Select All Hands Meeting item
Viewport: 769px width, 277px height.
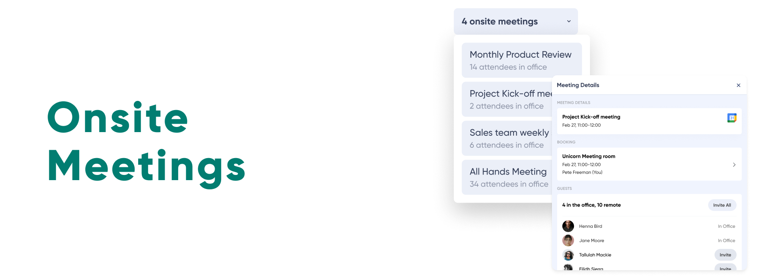[507, 177]
